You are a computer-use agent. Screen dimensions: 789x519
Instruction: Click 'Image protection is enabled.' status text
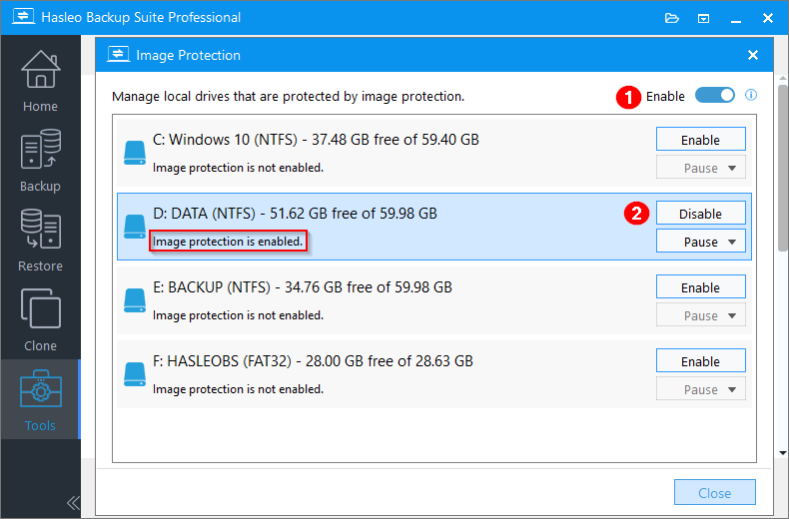[228, 242]
